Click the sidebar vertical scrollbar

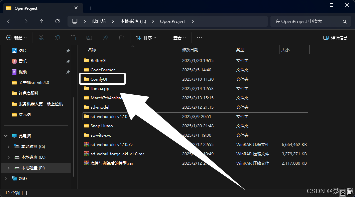[x=74, y=137]
